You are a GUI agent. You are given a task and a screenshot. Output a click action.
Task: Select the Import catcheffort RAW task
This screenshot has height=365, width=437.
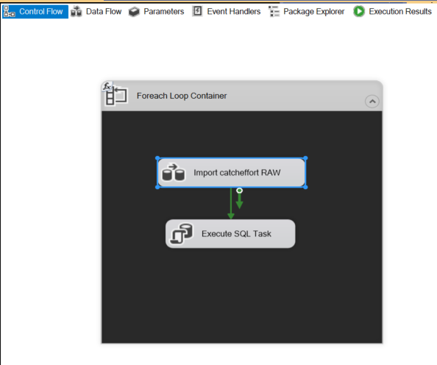pos(231,173)
